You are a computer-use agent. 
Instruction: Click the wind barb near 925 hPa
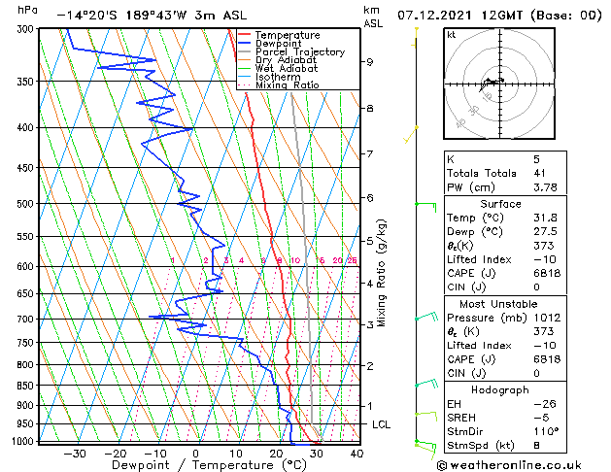coord(426,416)
